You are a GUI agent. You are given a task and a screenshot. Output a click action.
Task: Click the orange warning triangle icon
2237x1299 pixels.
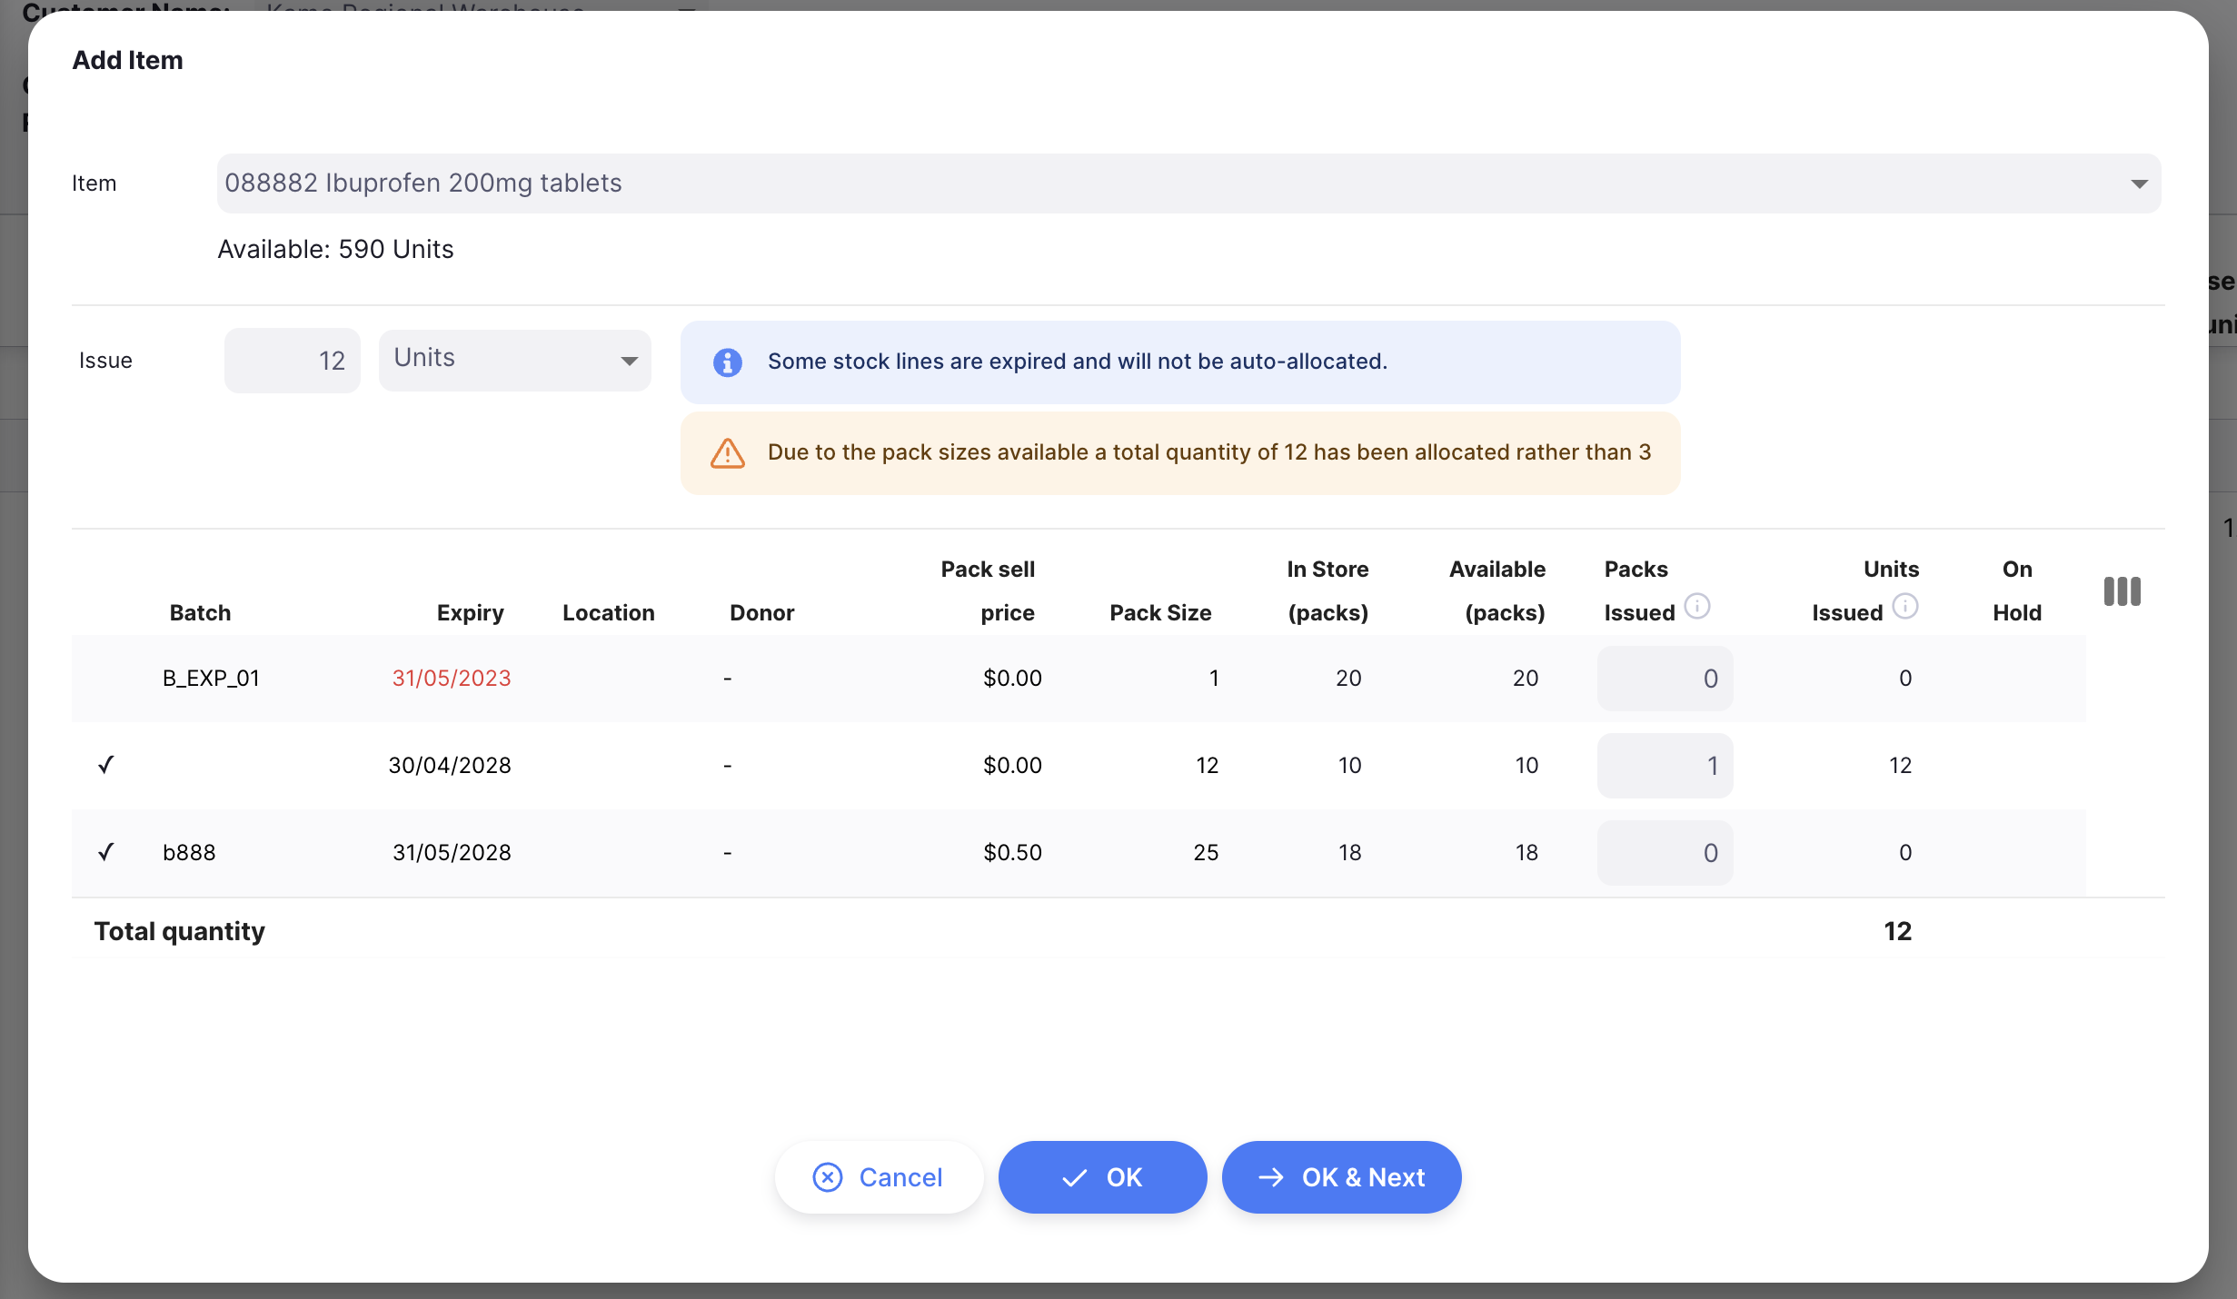click(727, 452)
